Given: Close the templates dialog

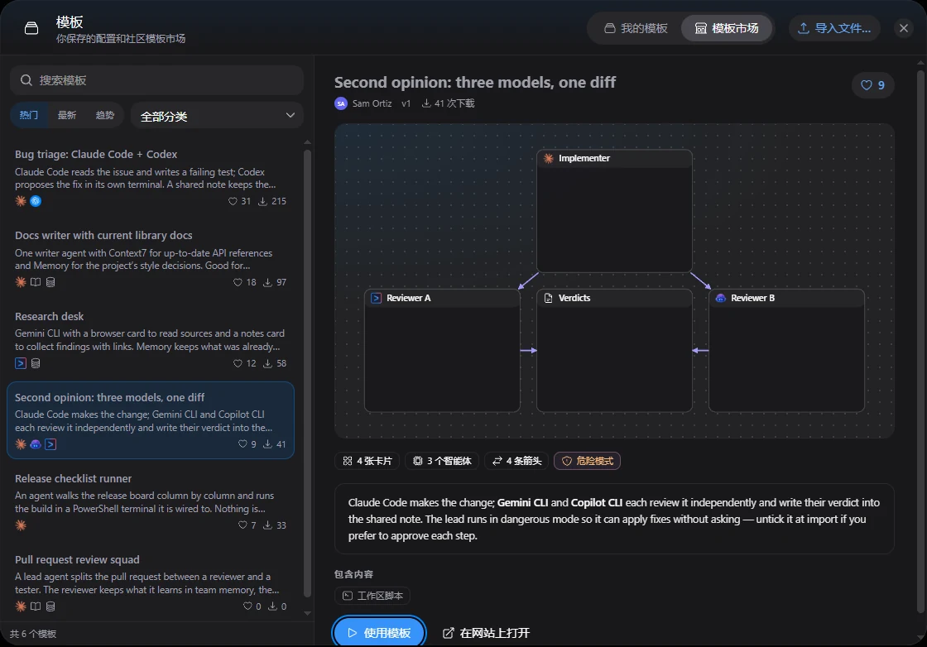Looking at the screenshot, I should (904, 28).
